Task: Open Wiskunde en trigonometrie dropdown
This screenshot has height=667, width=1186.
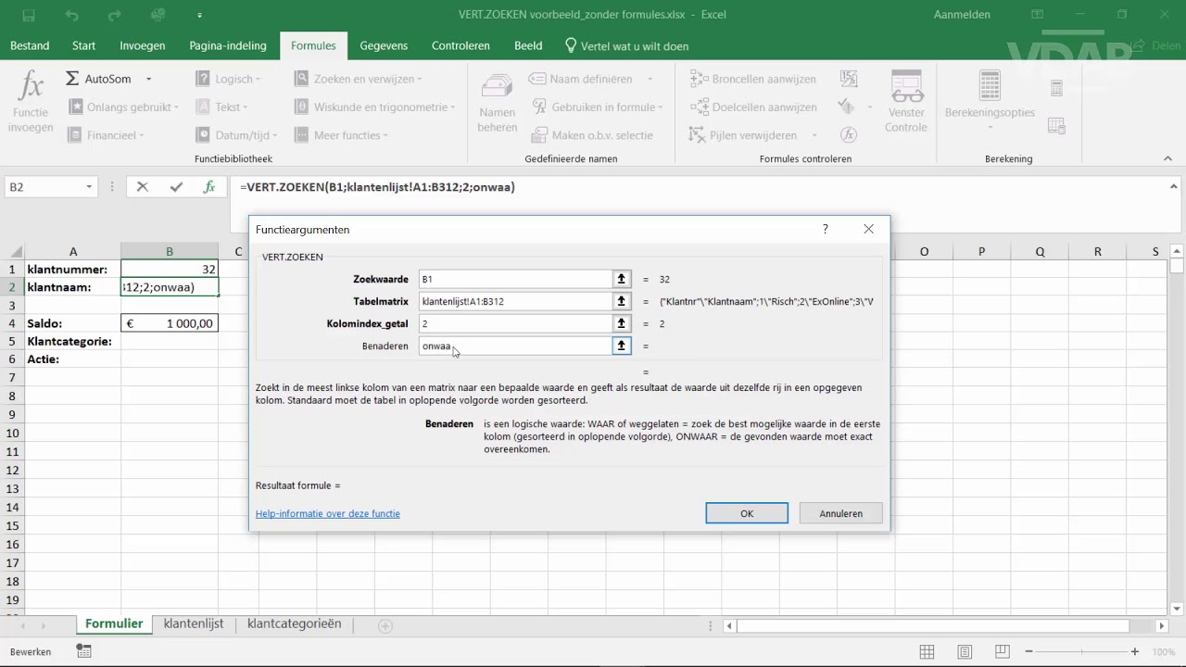Action: 374,107
